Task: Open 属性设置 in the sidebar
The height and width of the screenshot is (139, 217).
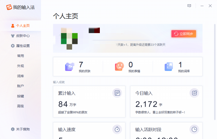Action: tap(21, 46)
